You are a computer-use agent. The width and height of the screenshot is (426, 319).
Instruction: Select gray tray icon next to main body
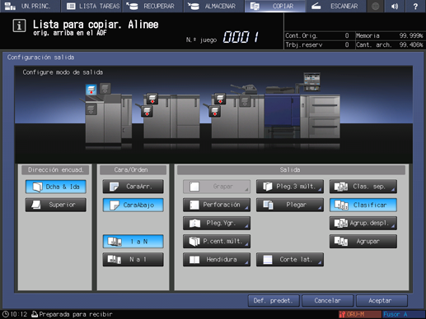tap(245, 101)
